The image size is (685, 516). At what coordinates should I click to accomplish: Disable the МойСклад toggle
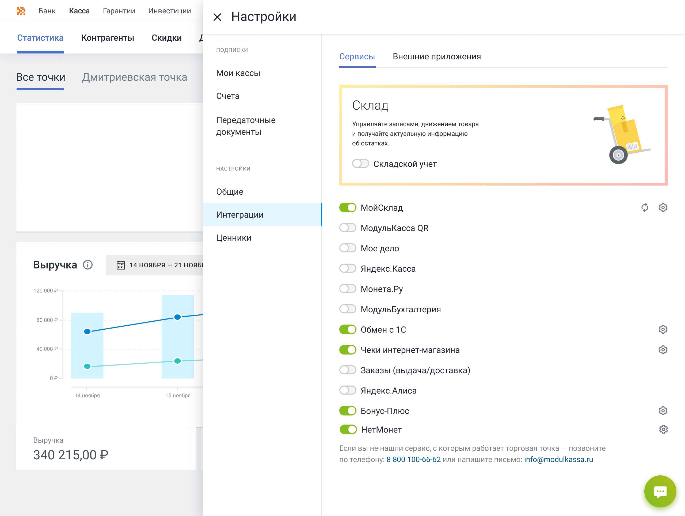tap(348, 207)
